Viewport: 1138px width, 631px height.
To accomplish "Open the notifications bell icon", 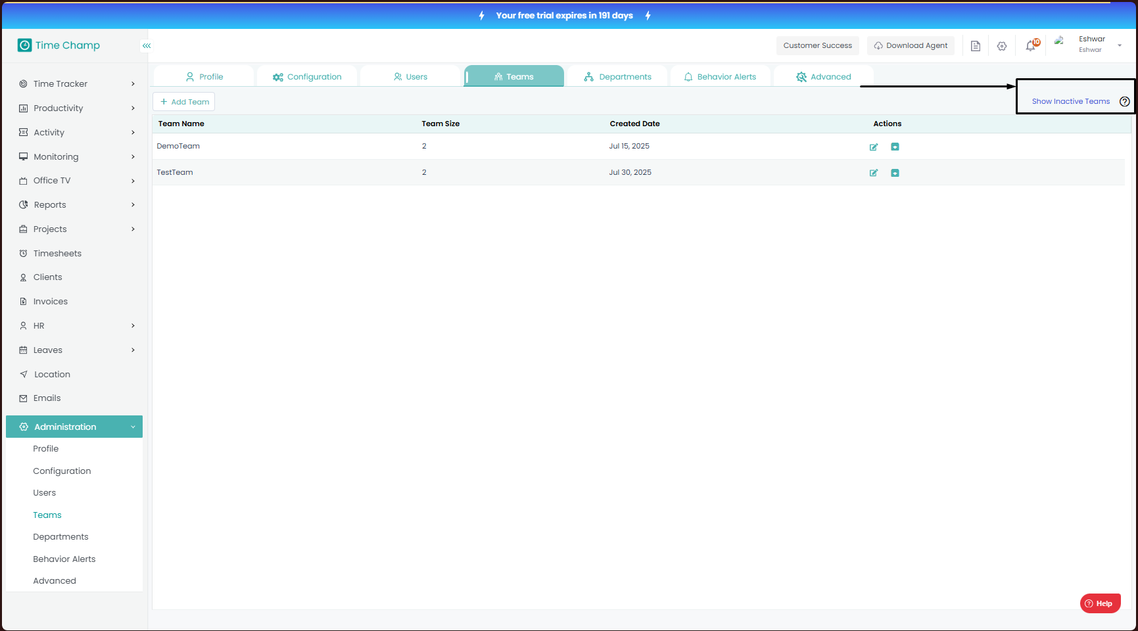I will click(1031, 46).
